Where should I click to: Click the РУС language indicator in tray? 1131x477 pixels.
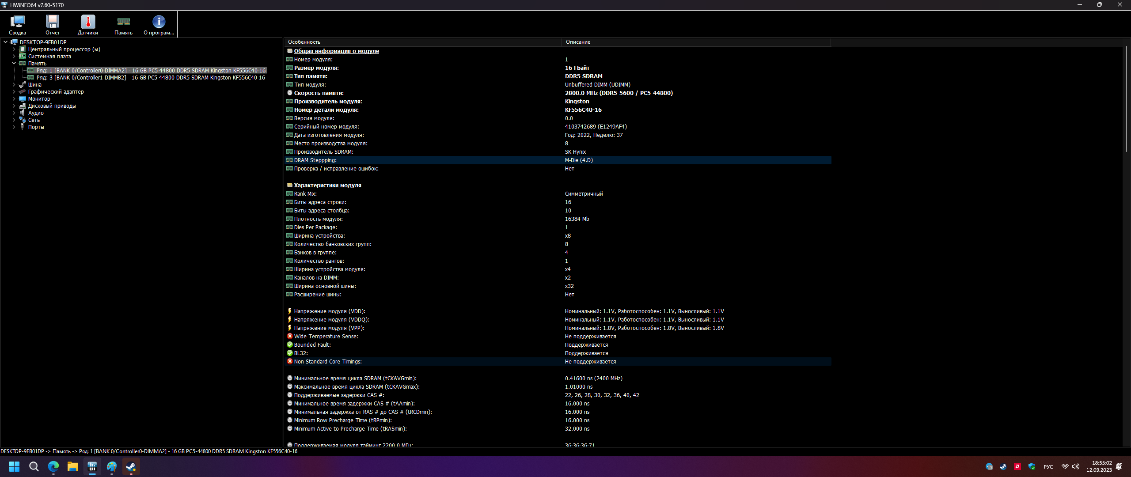1048,467
